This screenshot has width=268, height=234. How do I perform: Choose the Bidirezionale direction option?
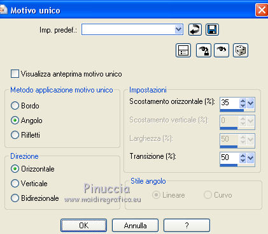tap(15, 198)
